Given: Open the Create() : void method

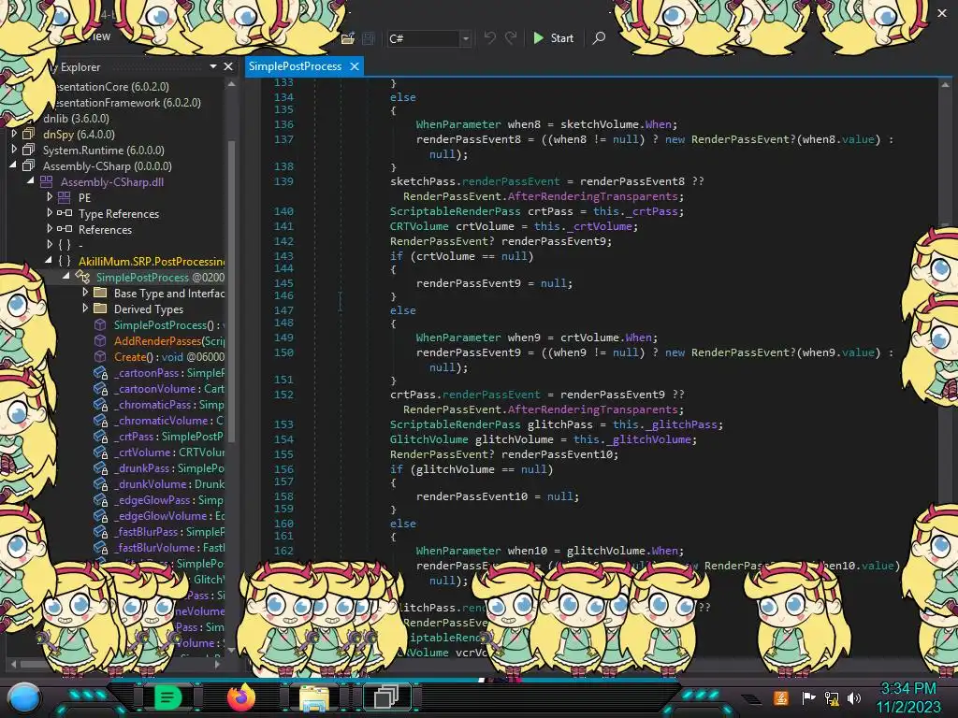Looking at the screenshot, I should pos(169,357).
